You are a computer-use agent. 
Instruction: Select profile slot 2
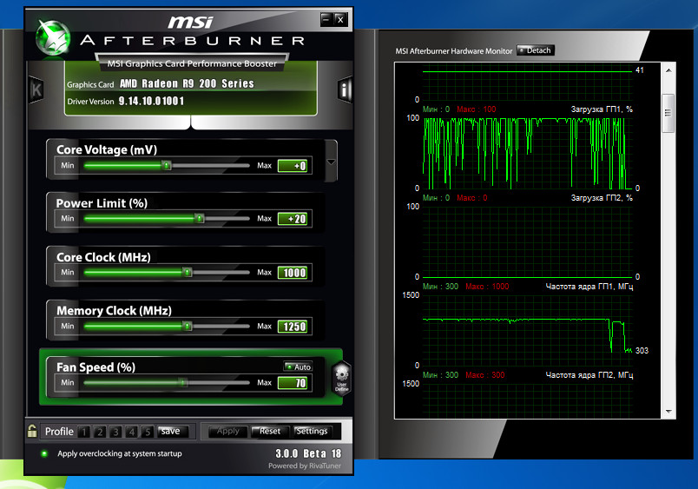click(100, 432)
